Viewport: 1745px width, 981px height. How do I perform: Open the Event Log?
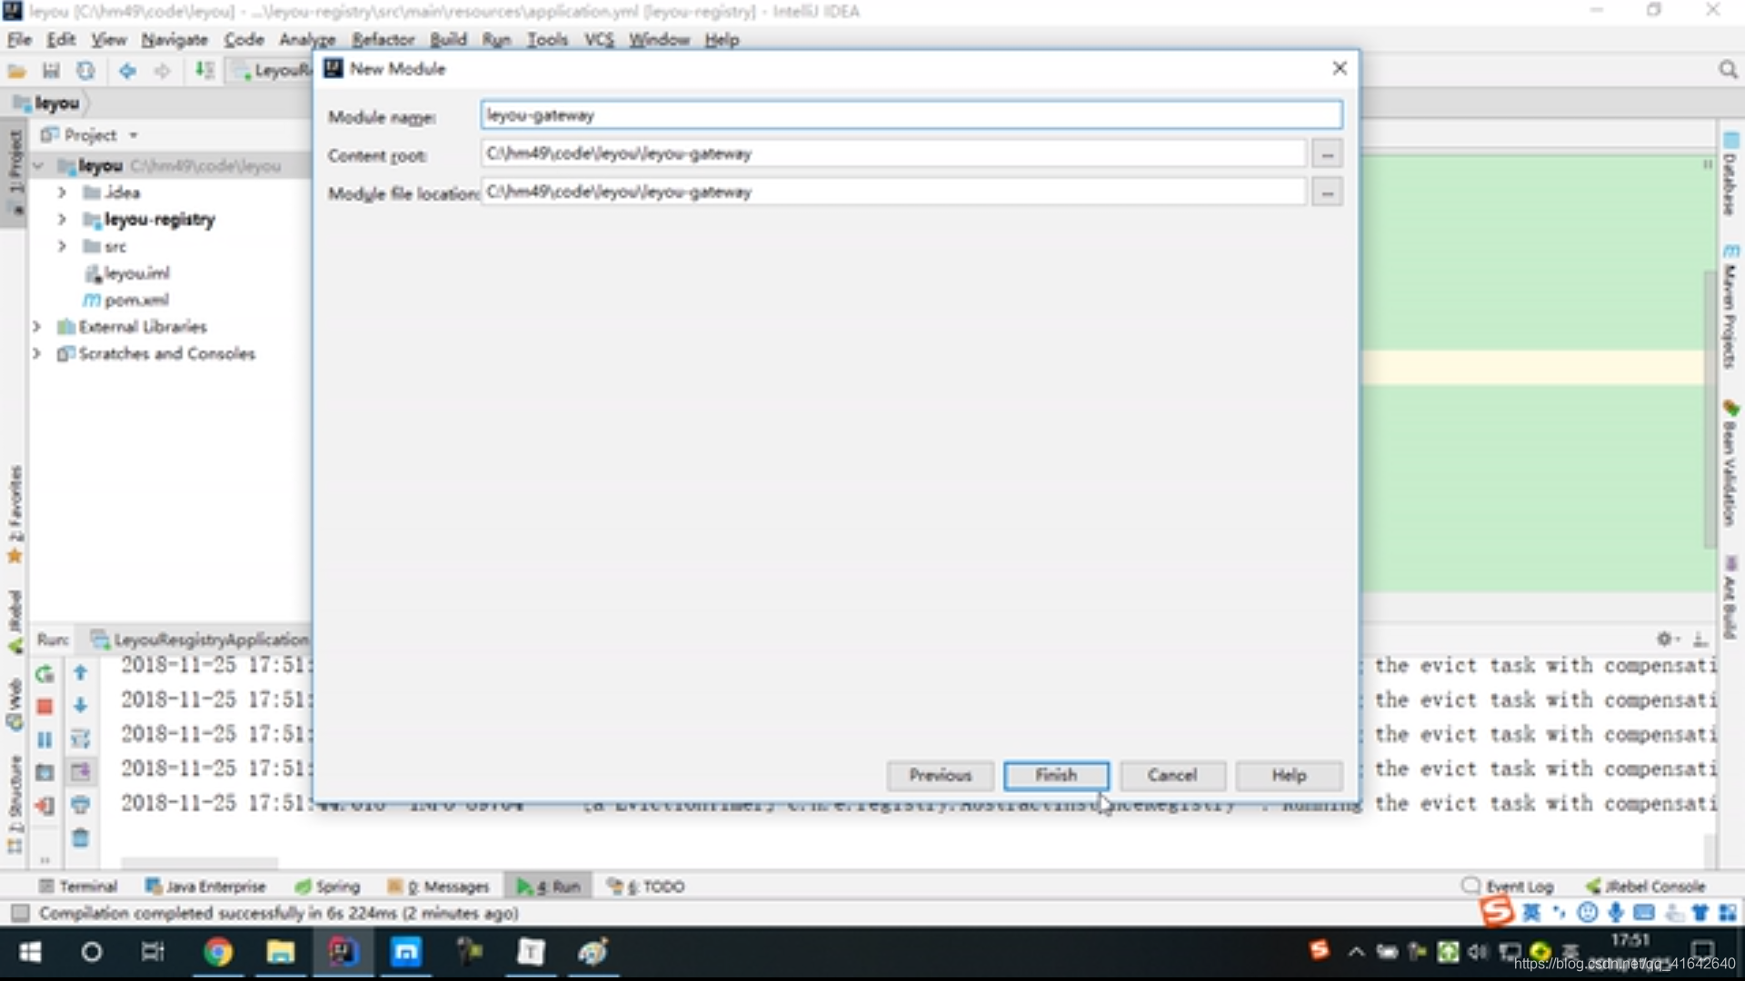[1508, 887]
